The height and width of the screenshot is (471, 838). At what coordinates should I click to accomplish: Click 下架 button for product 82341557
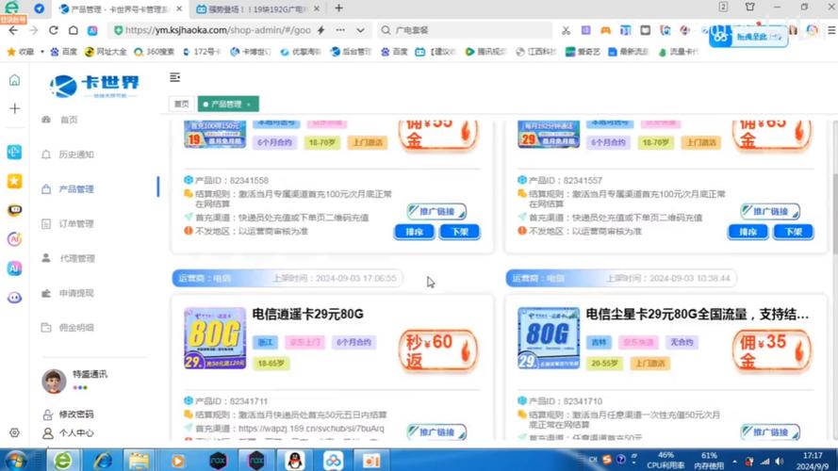(793, 232)
